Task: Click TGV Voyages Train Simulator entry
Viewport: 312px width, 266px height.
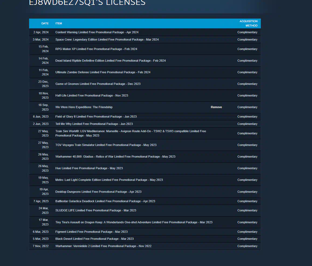Action: point(106,145)
